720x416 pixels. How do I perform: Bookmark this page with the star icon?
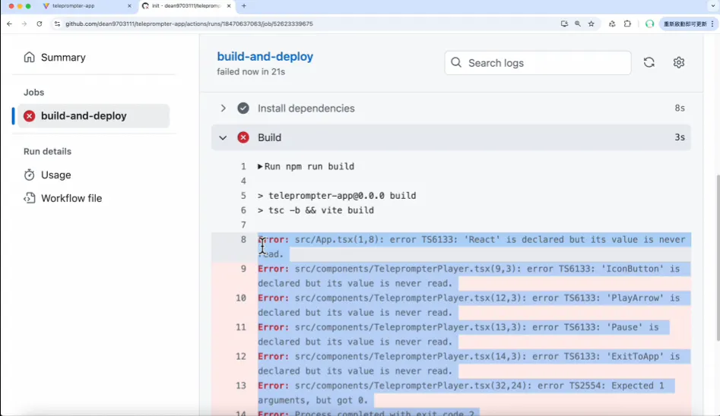pyautogui.click(x=592, y=24)
